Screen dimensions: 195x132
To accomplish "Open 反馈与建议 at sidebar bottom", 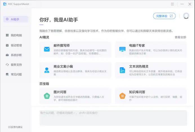I will tap(15, 127).
